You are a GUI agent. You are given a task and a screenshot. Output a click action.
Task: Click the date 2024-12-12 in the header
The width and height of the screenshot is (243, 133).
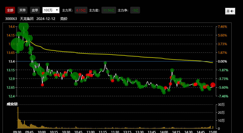46,19
